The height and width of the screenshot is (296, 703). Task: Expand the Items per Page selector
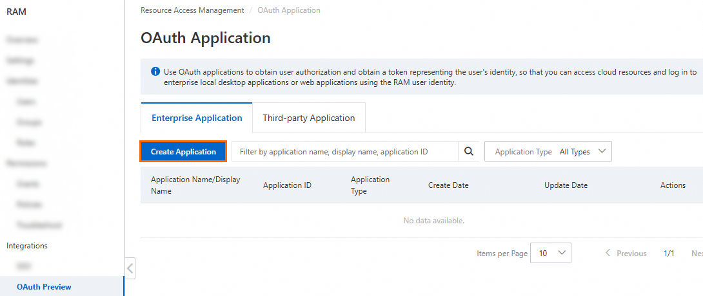click(550, 254)
